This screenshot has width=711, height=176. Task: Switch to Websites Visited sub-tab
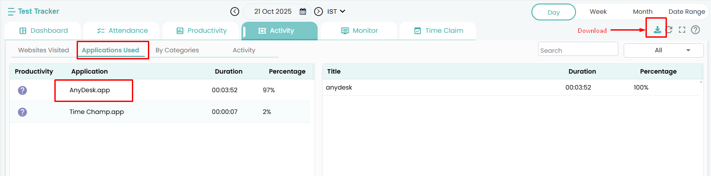coord(44,50)
